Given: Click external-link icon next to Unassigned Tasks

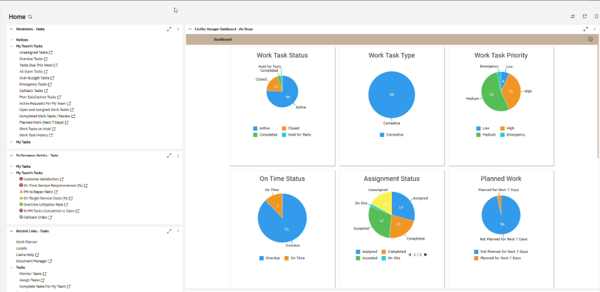Looking at the screenshot, I should (x=51, y=52).
